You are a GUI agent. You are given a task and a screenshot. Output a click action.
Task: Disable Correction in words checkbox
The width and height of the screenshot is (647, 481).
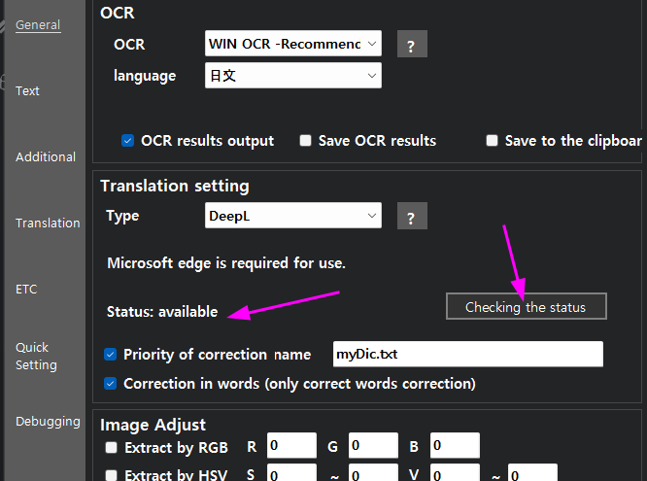pyautogui.click(x=111, y=384)
